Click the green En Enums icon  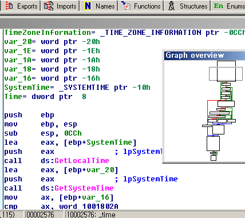[219, 6]
